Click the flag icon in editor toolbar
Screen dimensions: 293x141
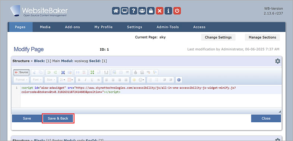pos(155,72)
